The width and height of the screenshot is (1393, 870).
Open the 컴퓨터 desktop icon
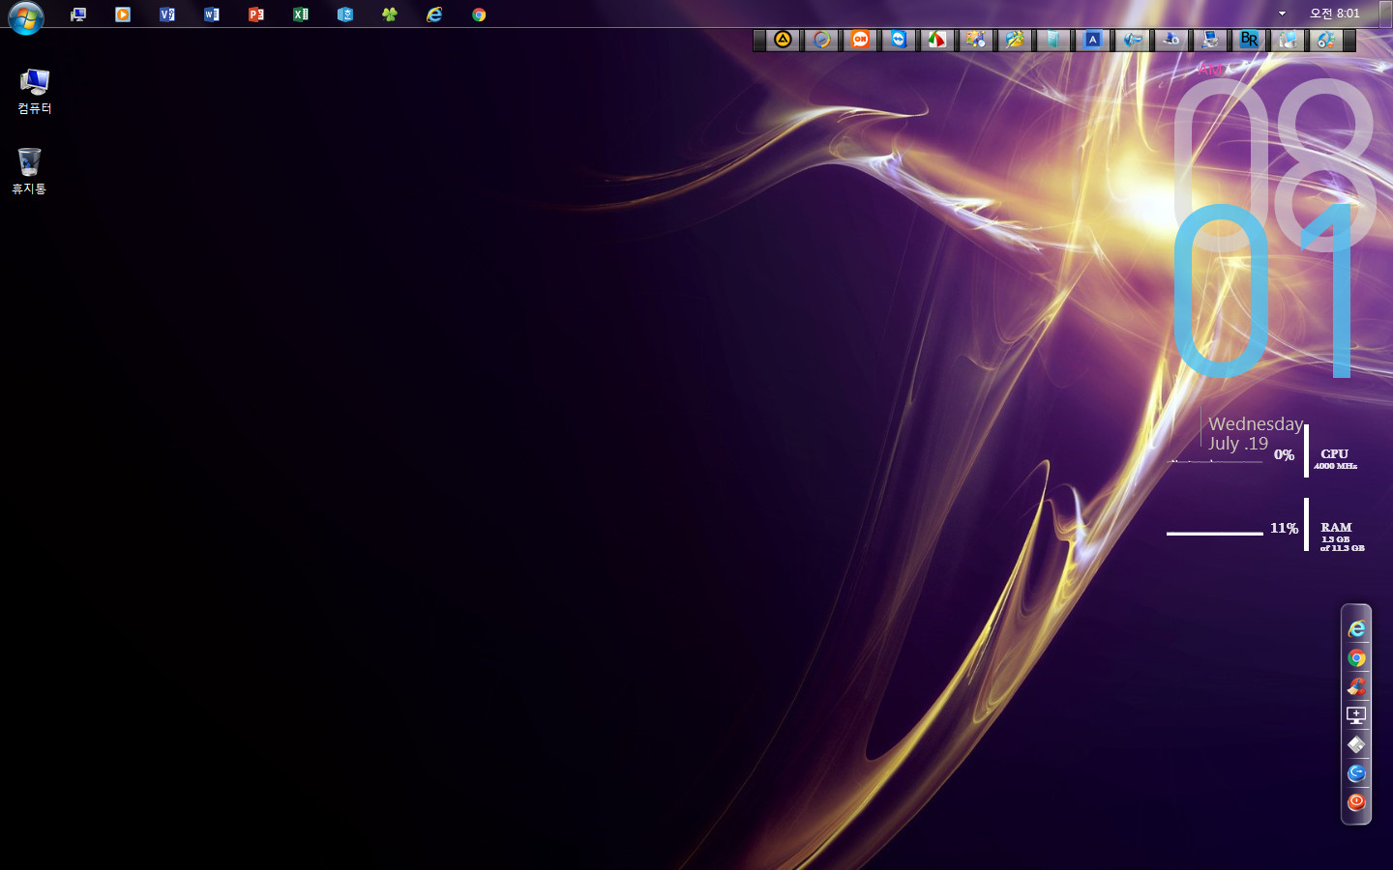pos(35,92)
